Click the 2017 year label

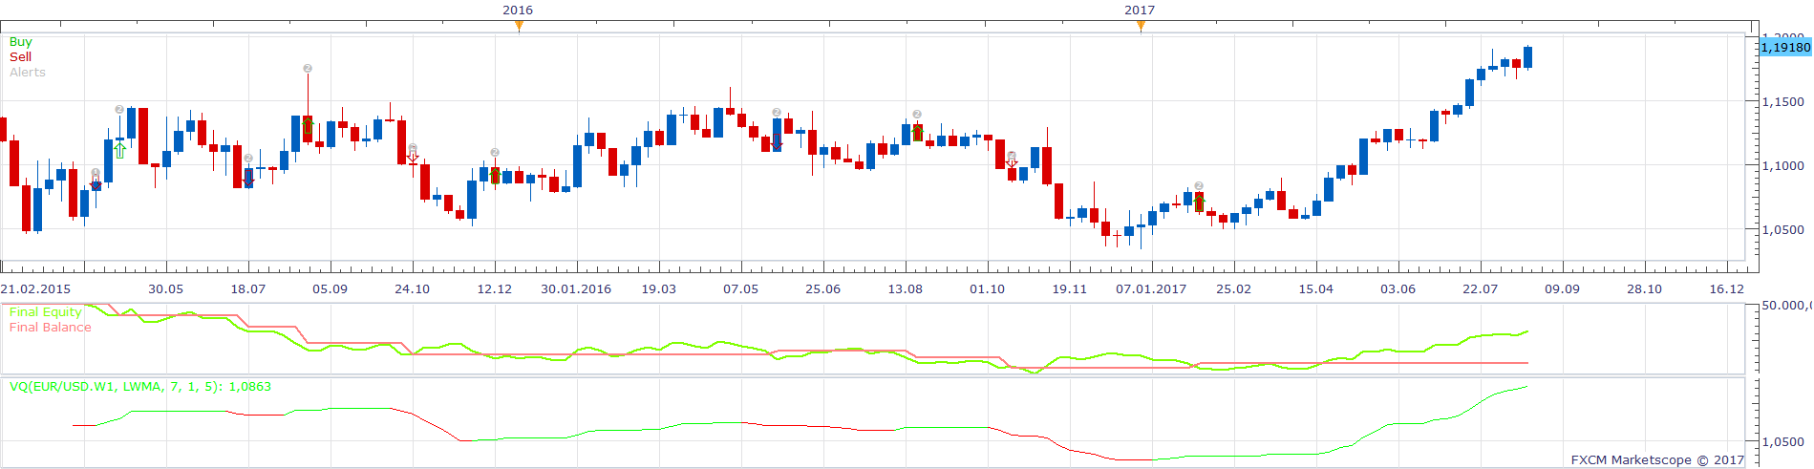1140,10
